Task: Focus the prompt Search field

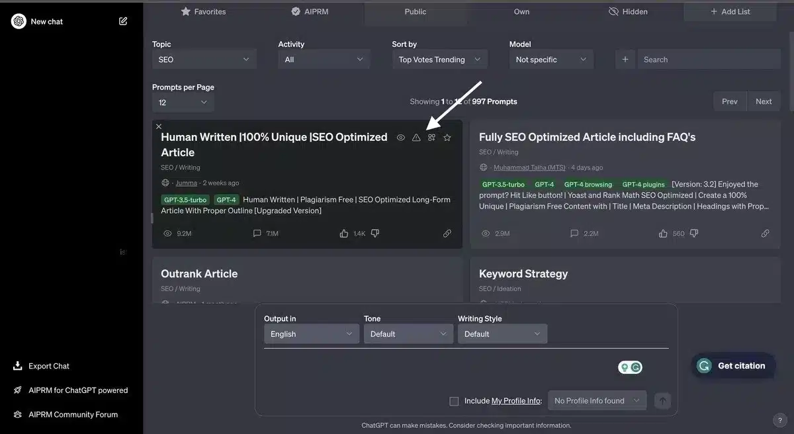Action: tap(709, 60)
